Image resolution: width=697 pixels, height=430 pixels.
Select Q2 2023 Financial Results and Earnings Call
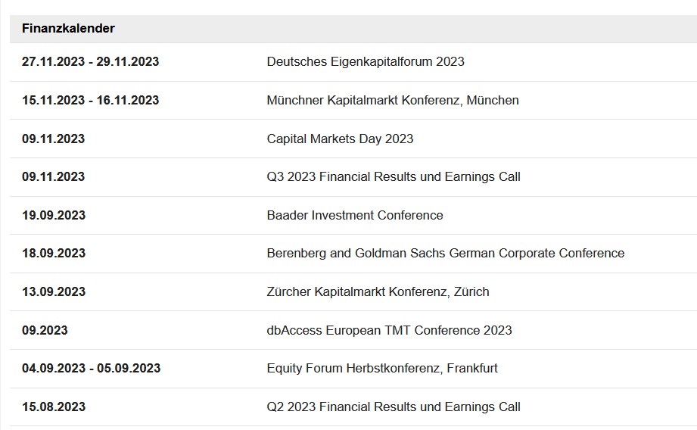tap(394, 407)
